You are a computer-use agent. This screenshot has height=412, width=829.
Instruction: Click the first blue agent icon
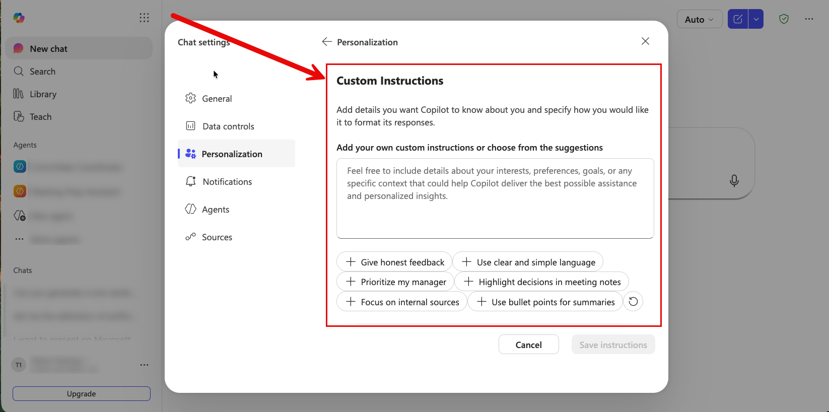click(x=20, y=167)
